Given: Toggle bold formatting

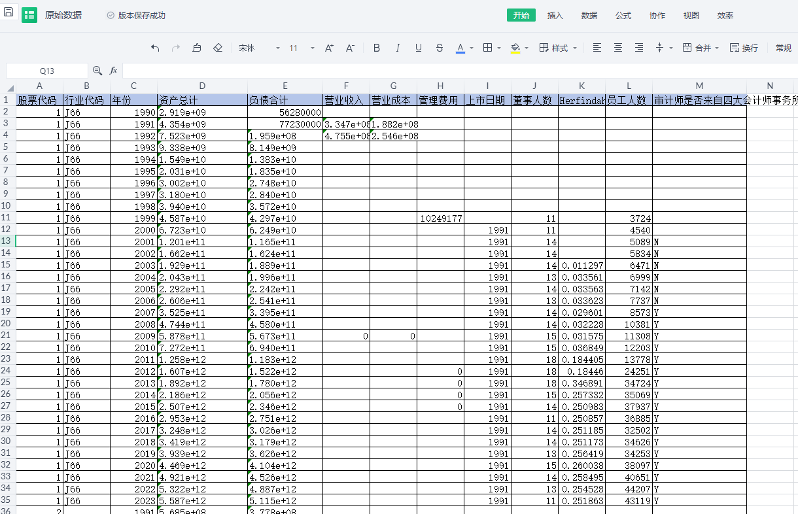Looking at the screenshot, I should (x=376, y=48).
